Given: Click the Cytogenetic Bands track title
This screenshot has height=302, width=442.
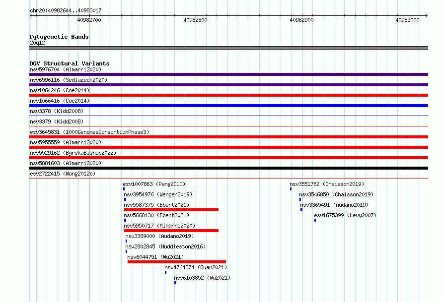Looking at the screenshot, I should pyautogui.click(x=59, y=37).
